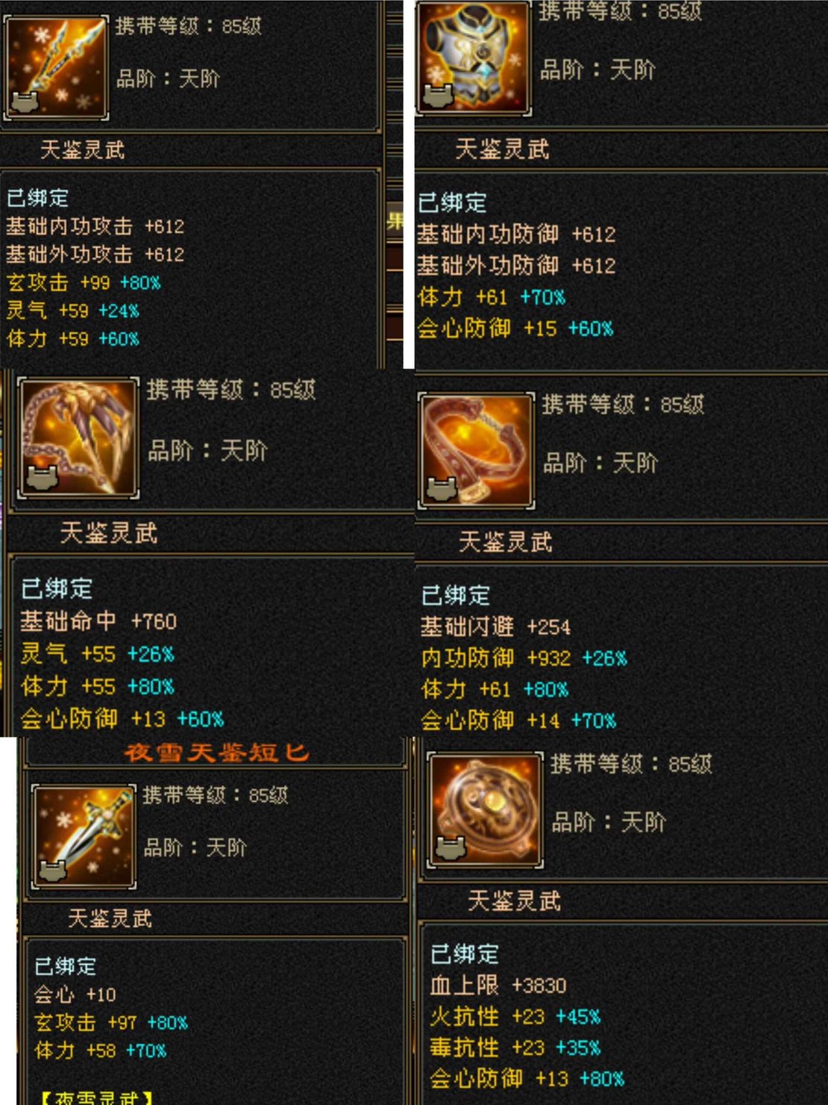This screenshot has width=828, height=1105.
Task: Select the 血上限 +3830 stat line
Action: click(x=498, y=986)
